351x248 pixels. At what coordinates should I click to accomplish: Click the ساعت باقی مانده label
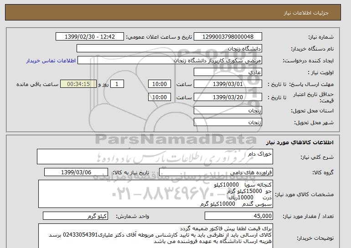click(37, 84)
